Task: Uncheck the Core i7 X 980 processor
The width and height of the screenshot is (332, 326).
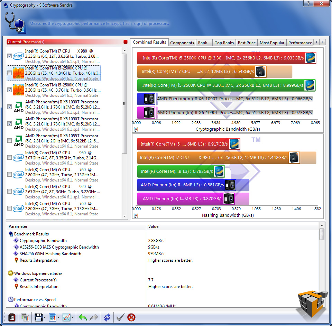Action: coord(10,56)
